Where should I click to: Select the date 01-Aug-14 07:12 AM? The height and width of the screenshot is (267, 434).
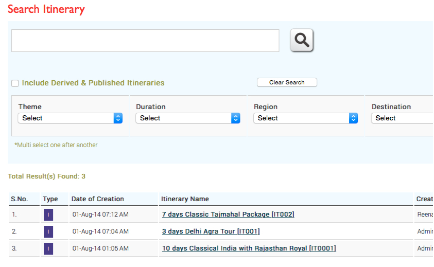(100, 215)
